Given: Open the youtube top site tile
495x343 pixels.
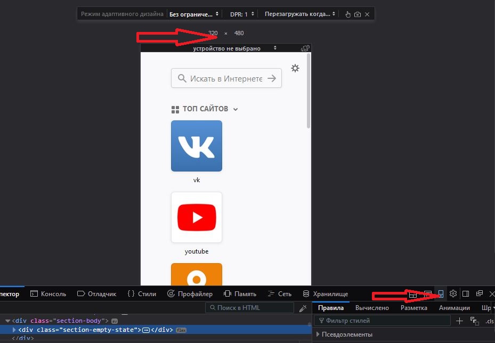Looking at the screenshot, I should 197,217.
